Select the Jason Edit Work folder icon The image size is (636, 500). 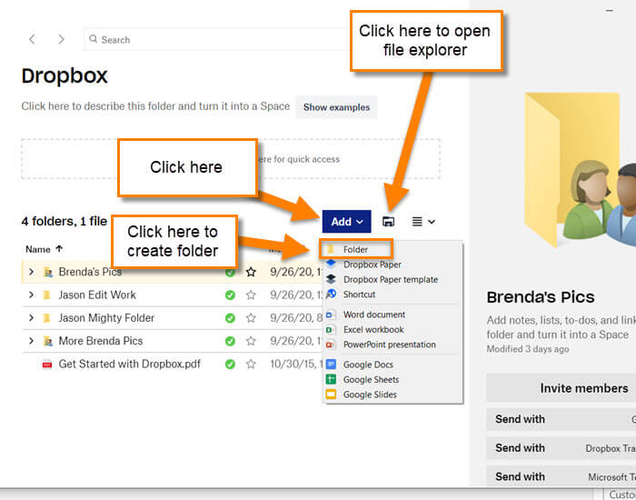(47, 295)
